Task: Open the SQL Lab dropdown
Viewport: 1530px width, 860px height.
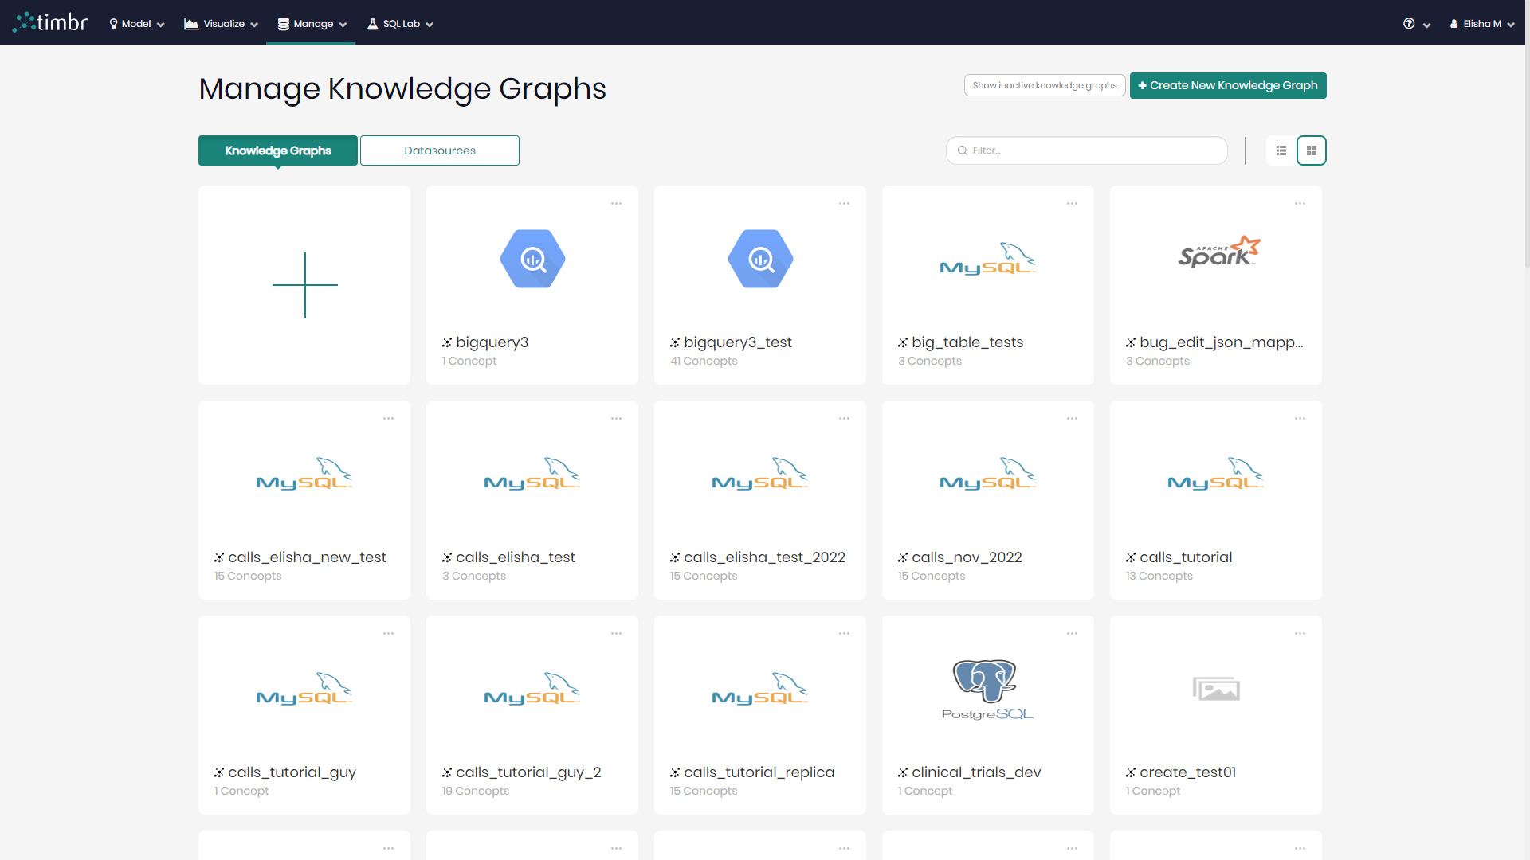Action: tap(399, 23)
